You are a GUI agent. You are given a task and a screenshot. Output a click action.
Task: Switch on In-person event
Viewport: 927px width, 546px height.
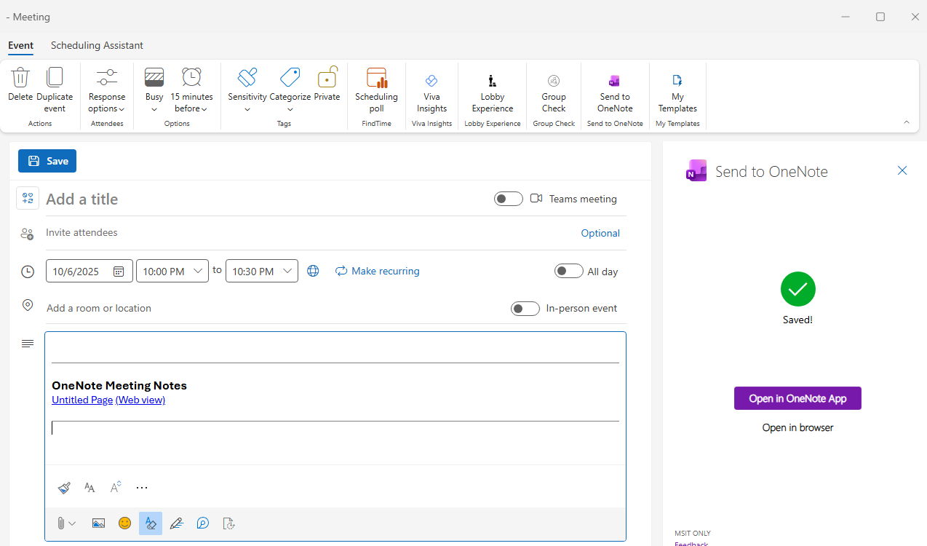525,308
